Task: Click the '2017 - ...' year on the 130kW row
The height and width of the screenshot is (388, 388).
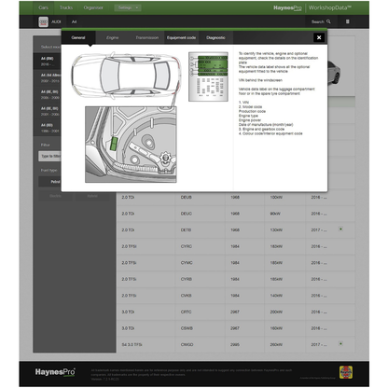Action: click(319, 230)
